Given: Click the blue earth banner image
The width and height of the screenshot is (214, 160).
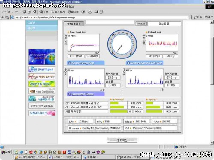Looking at the screenshot, I should (42, 57).
